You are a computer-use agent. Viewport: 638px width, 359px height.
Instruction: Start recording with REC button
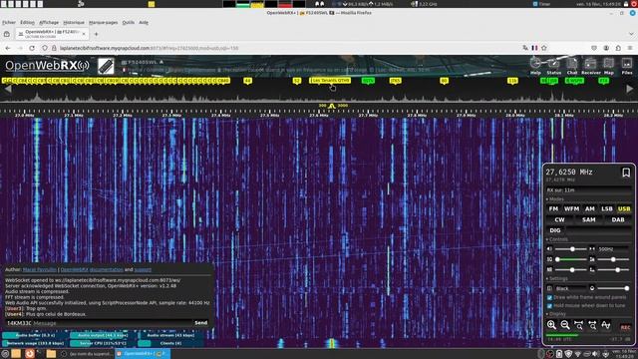click(x=625, y=327)
